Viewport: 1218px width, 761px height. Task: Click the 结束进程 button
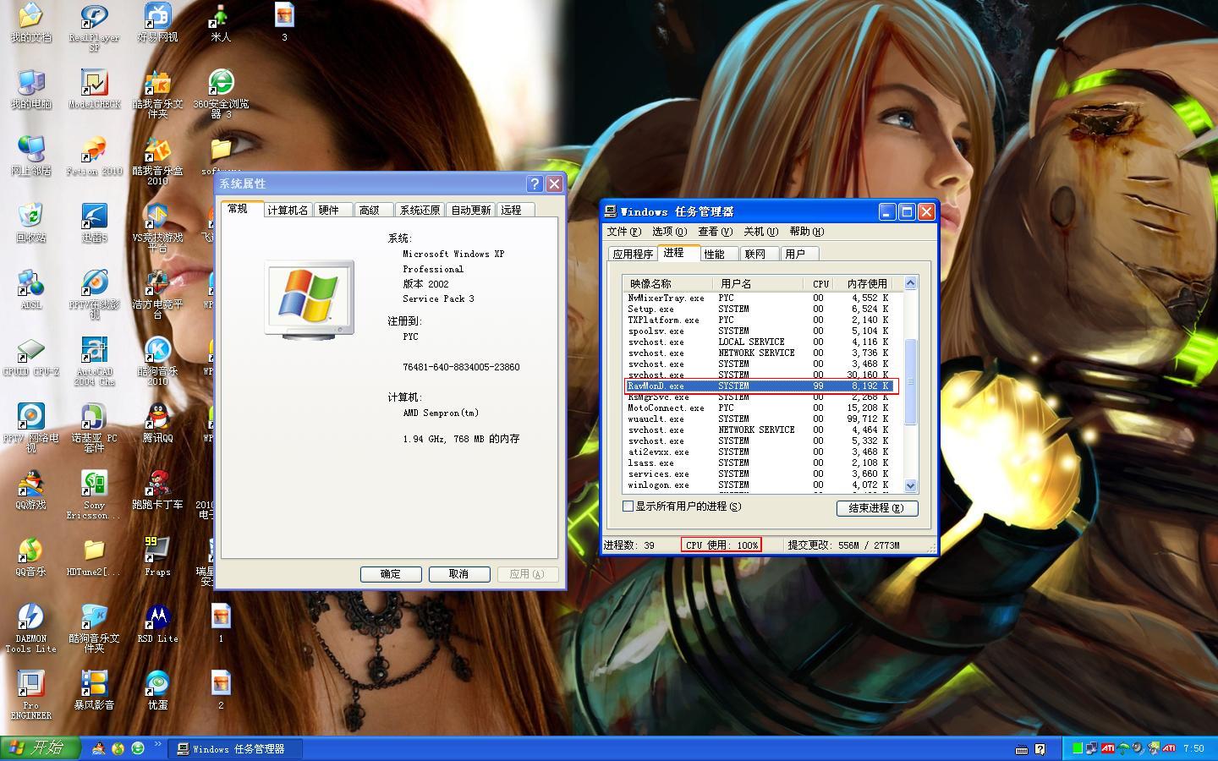coord(876,508)
